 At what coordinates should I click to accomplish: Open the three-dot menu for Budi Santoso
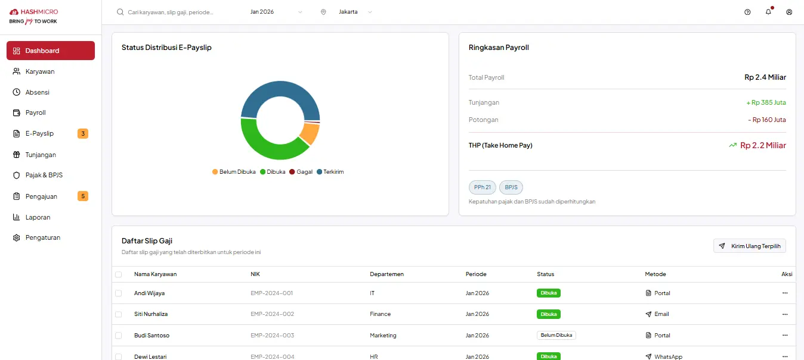click(x=784, y=335)
